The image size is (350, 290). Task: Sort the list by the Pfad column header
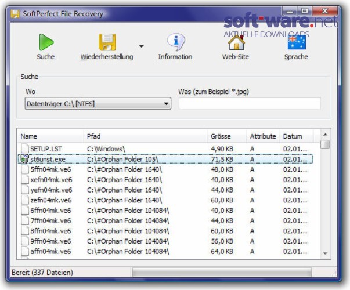tap(146, 136)
